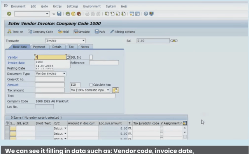
Task: Open the Document menu
Action: (18, 6)
